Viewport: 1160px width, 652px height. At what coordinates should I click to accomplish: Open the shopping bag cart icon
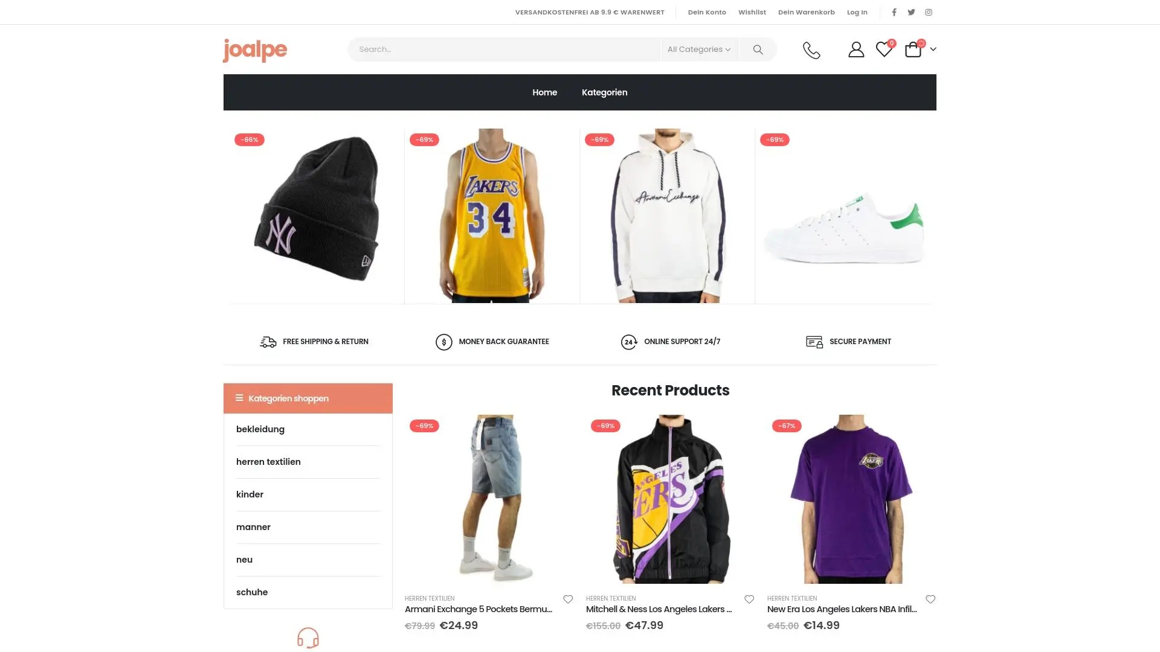point(913,50)
